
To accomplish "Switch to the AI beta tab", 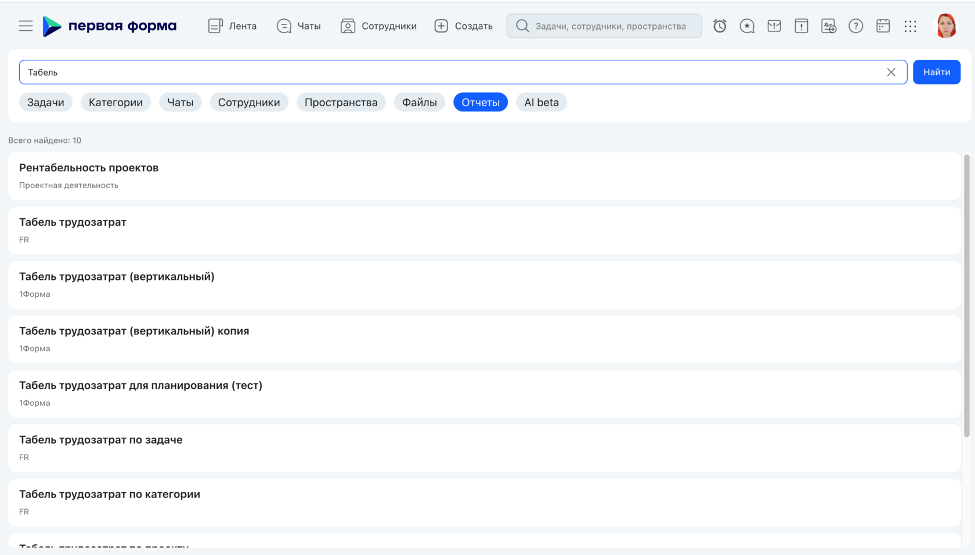I will pyautogui.click(x=541, y=102).
